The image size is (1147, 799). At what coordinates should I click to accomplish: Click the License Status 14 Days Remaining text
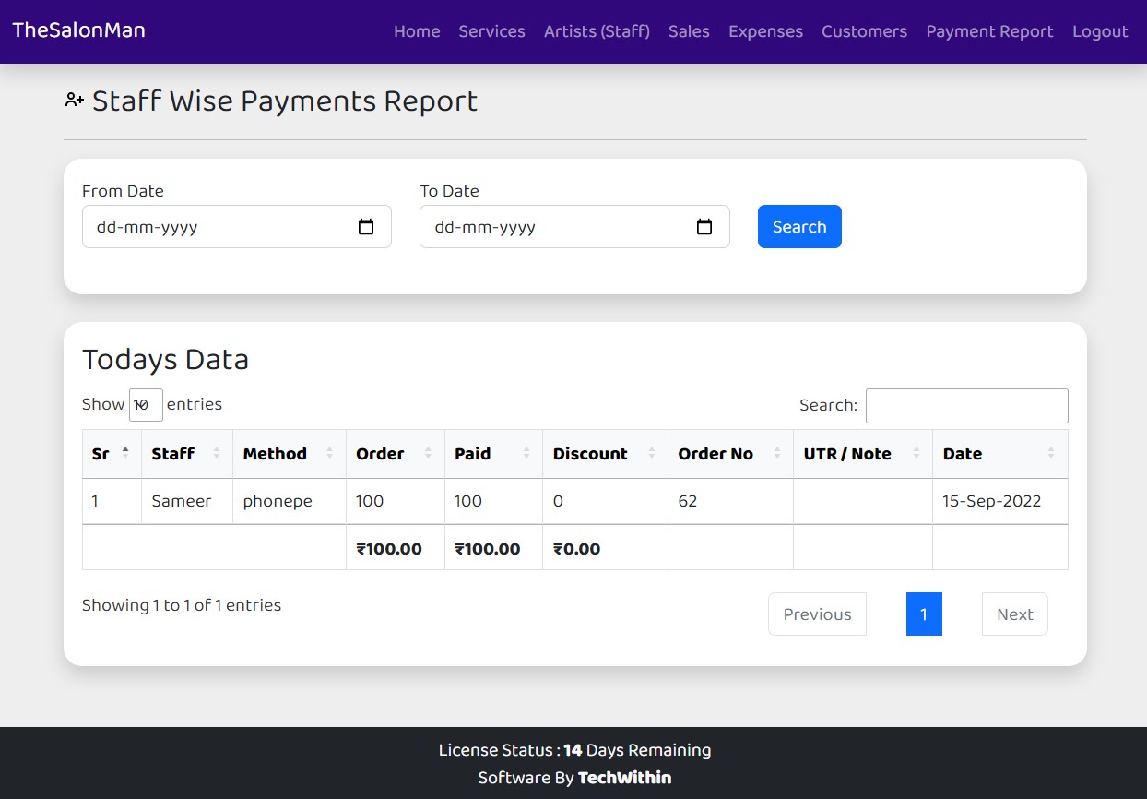click(574, 750)
